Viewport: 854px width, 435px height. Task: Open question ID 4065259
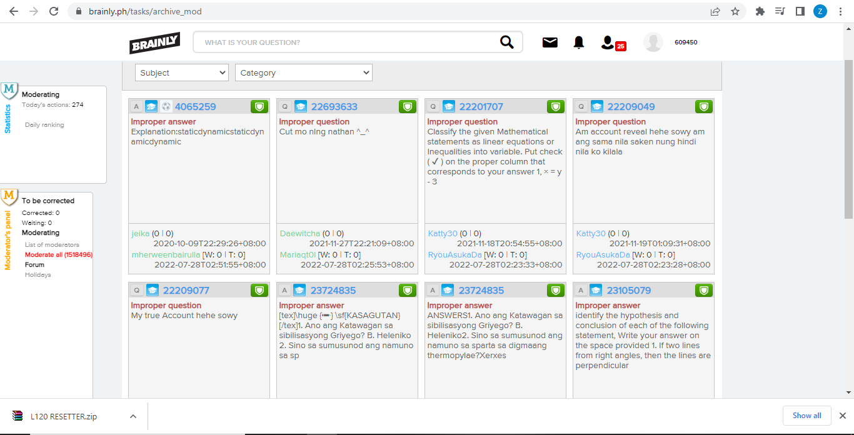195,107
